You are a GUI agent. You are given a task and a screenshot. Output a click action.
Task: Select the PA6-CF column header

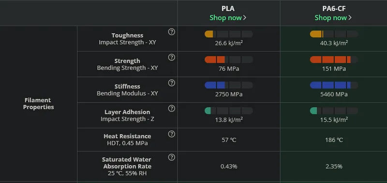point(334,9)
